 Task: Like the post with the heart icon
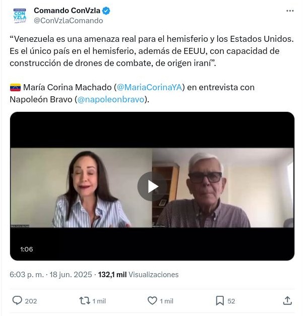point(152,301)
